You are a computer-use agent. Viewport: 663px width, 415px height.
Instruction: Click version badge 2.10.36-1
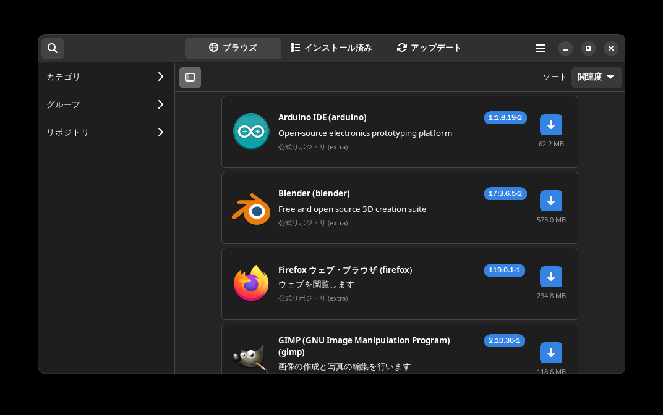tap(505, 341)
